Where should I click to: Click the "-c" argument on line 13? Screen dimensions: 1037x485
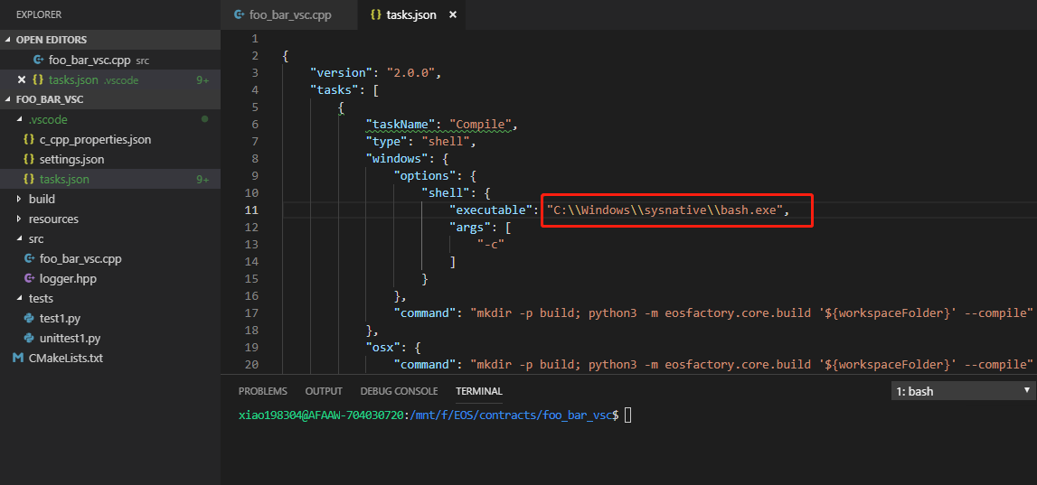pyautogui.click(x=491, y=245)
